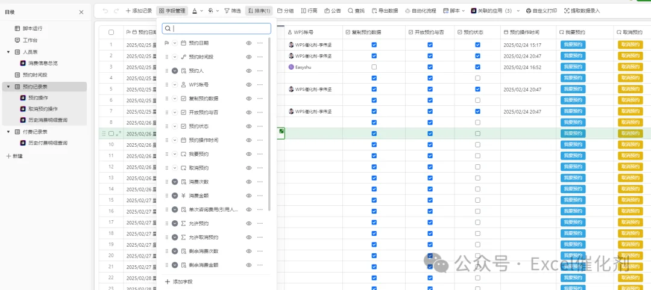This screenshot has height=290, width=651.
Task: Click the field list scrollbar
Action: (x=269, y=123)
